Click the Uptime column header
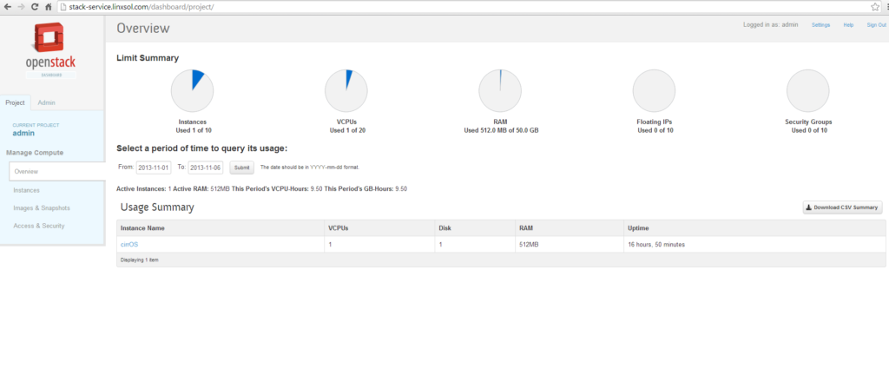 pyautogui.click(x=754, y=228)
